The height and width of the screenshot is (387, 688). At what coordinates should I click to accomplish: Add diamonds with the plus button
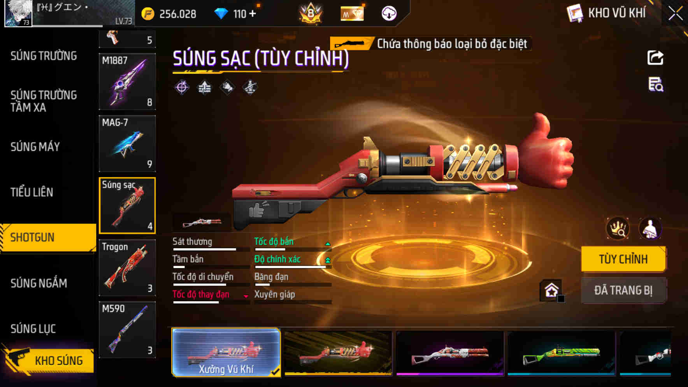click(253, 14)
